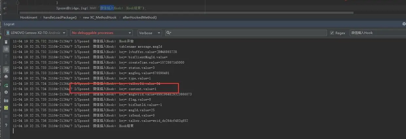
Task: Click log line 'key= isSend,value=0'
Action: [84, 115]
